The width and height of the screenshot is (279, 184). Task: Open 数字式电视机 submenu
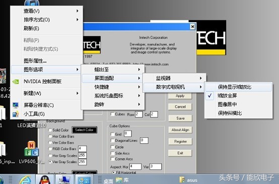(x=175, y=87)
